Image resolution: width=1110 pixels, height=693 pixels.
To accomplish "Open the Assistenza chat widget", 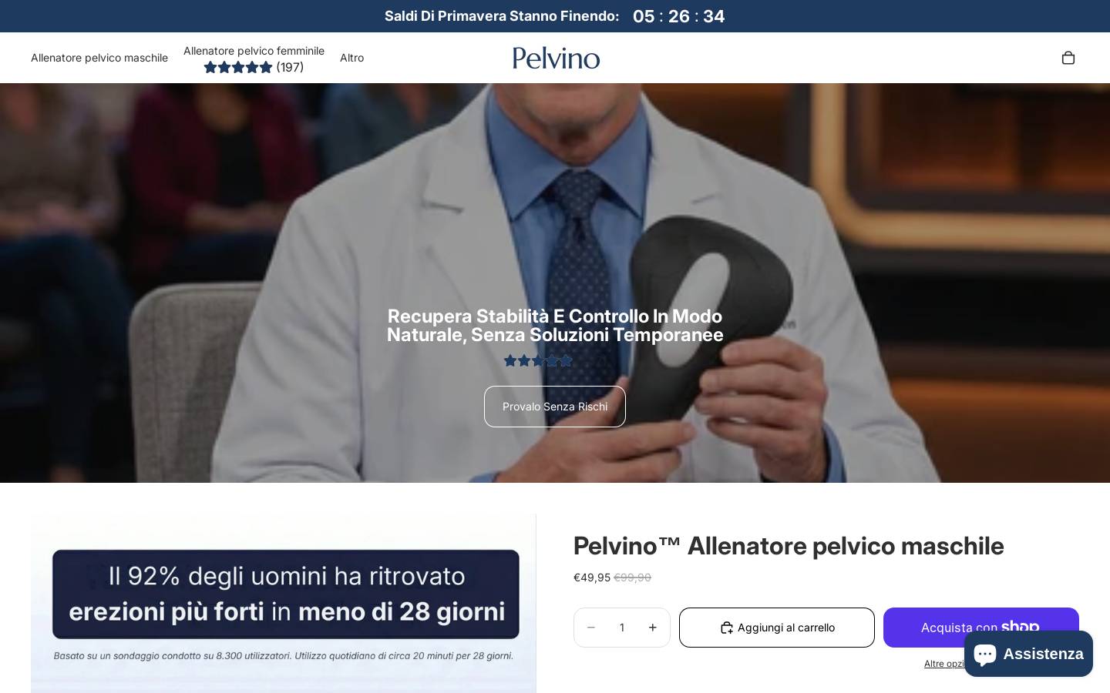I will [x=1028, y=654].
